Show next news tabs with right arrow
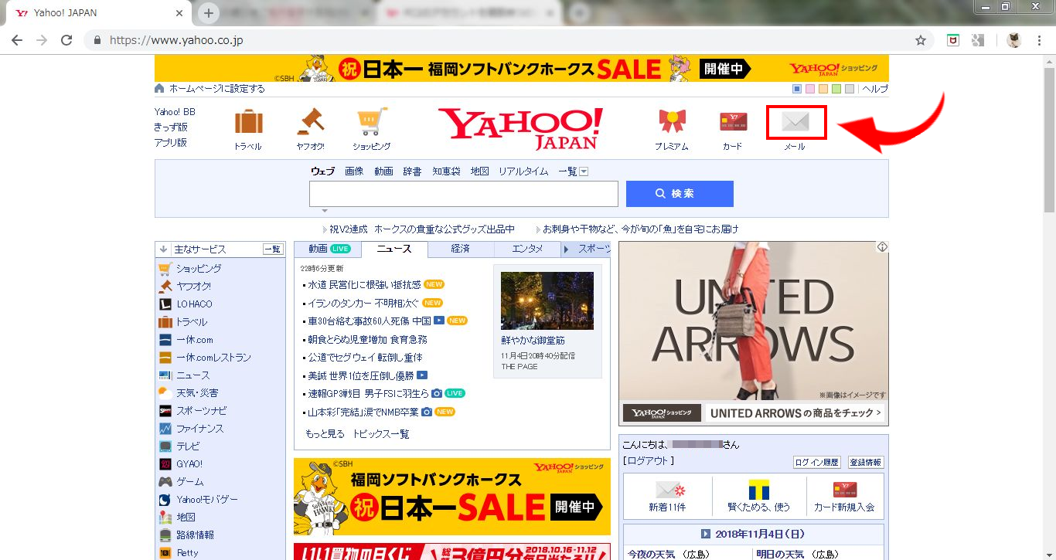Image resolution: width=1056 pixels, height=560 pixels. (566, 249)
